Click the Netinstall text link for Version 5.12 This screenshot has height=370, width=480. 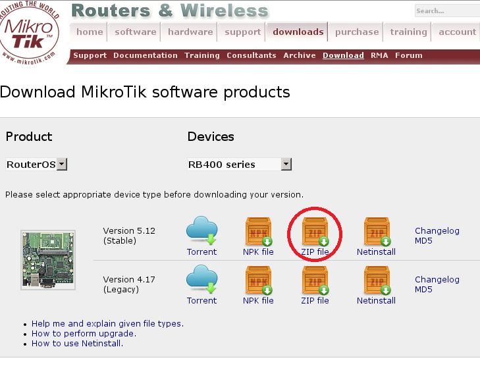click(376, 252)
